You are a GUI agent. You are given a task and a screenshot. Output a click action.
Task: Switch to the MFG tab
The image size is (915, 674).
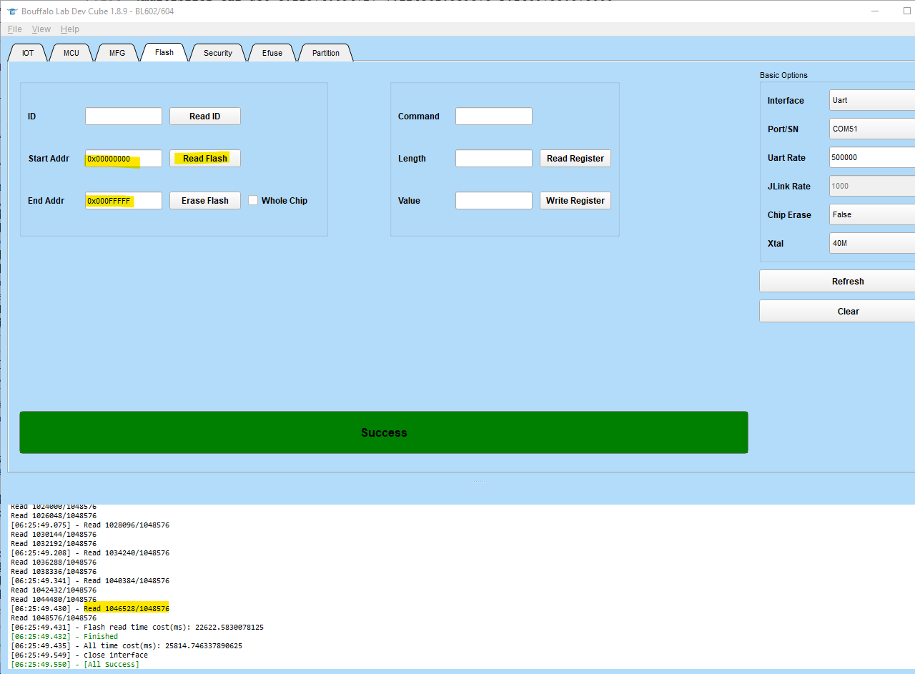[117, 53]
